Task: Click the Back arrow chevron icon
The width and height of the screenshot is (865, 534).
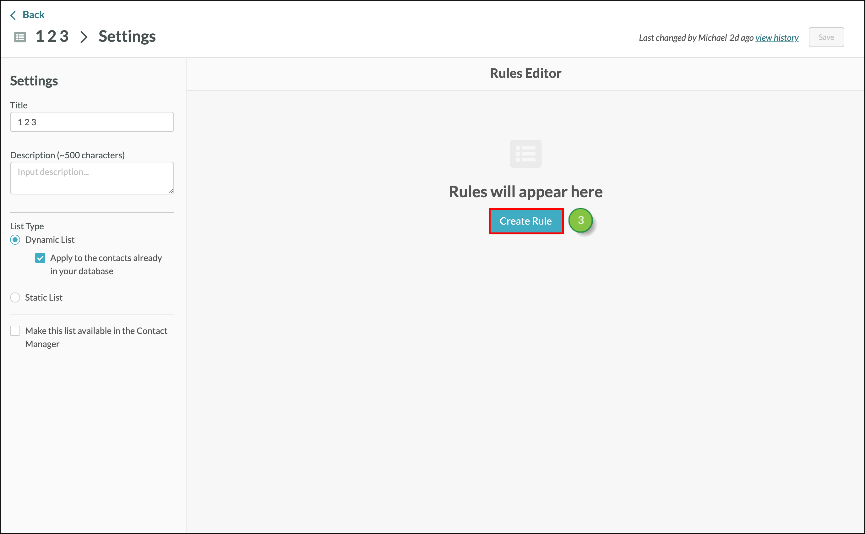Action: click(x=13, y=15)
